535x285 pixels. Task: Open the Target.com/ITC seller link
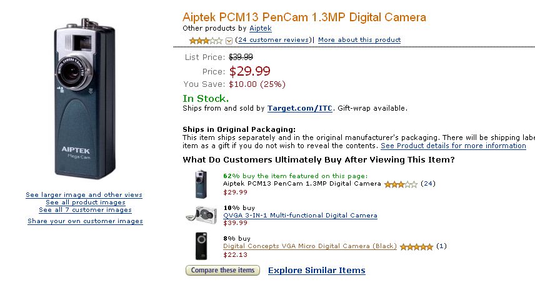[x=299, y=109]
